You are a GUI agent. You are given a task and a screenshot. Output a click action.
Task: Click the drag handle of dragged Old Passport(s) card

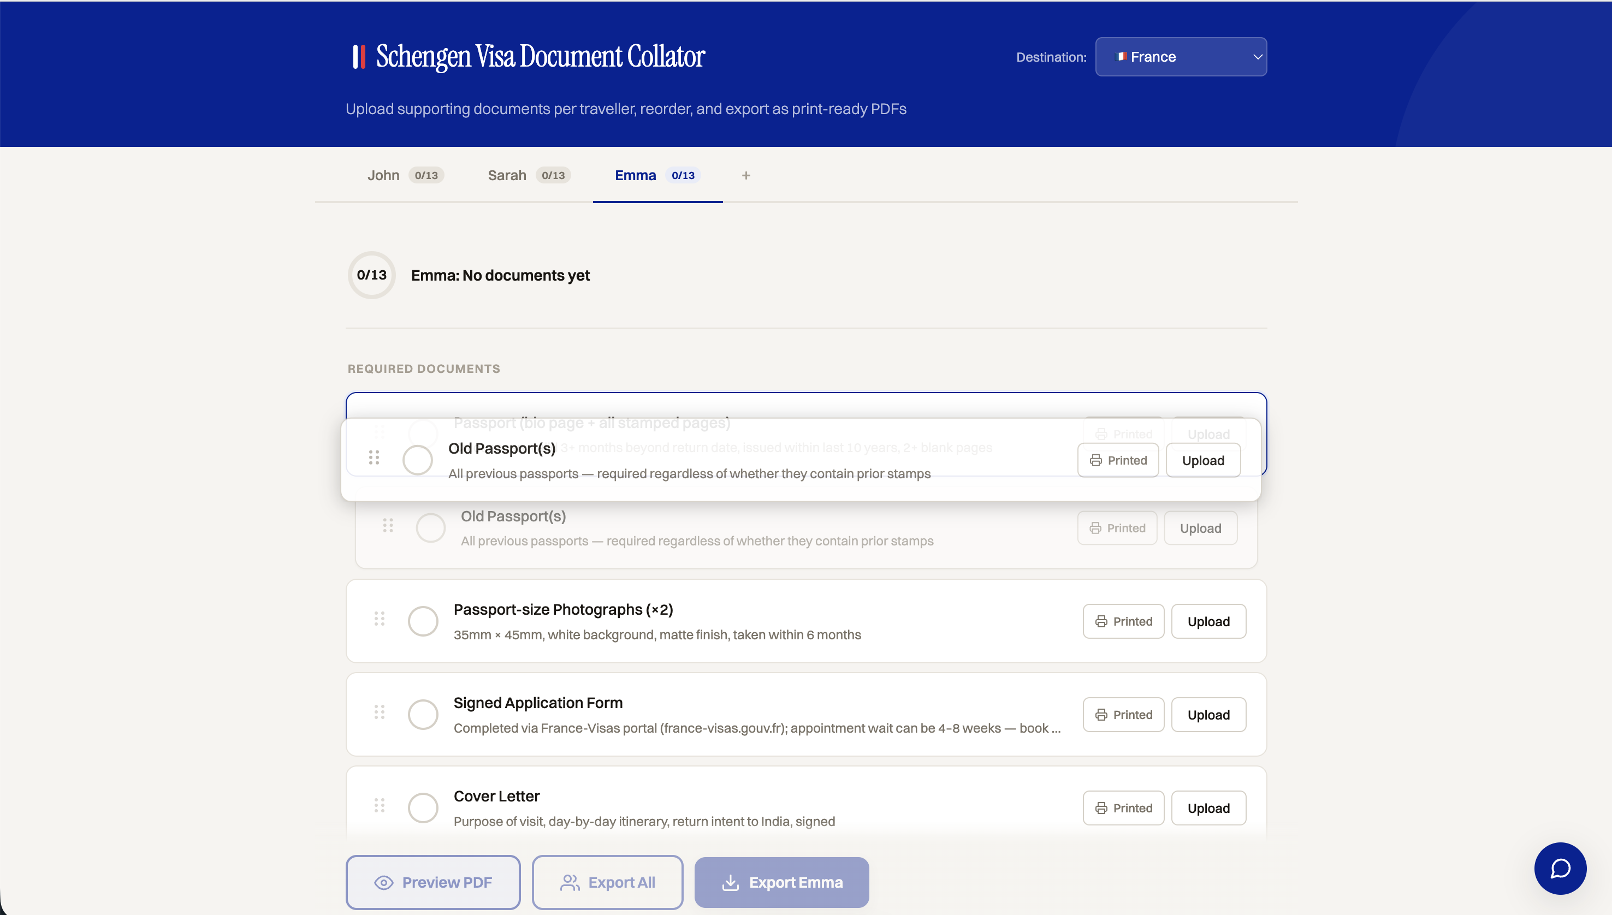pos(374,458)
